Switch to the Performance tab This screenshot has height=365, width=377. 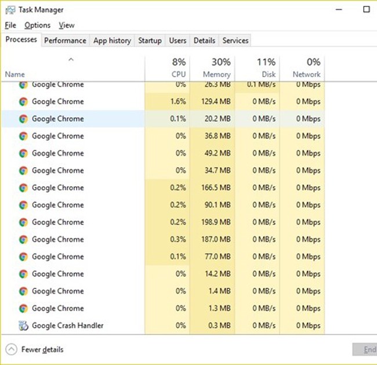click(x=65, y=41)
